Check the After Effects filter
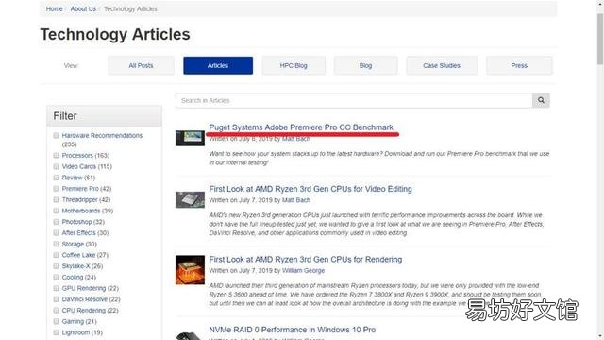The height and width of the screenshot is (340, 604). tap(57, 233)
